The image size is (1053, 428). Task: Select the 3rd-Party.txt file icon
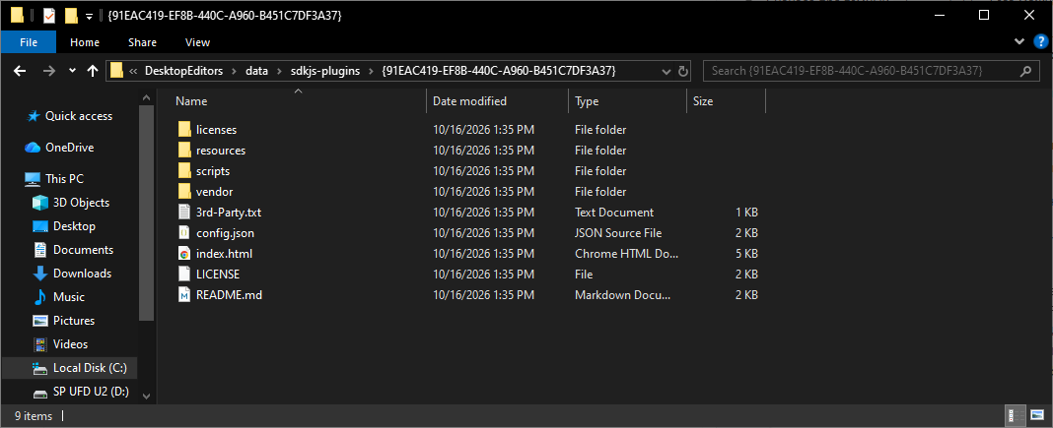(x=184, y=213)
